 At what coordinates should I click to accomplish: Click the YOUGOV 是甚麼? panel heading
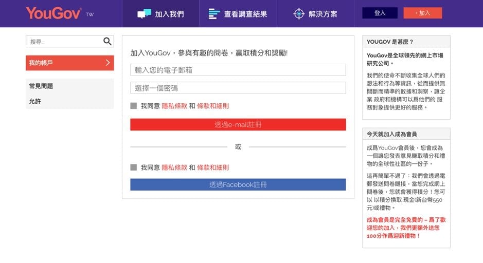tap(390, 42)
